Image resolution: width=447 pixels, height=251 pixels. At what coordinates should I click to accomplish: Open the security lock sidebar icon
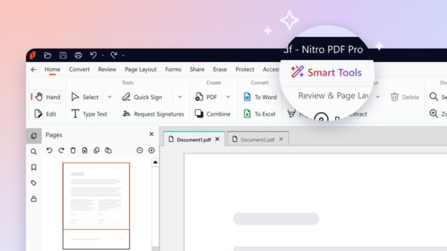(34, 199)
